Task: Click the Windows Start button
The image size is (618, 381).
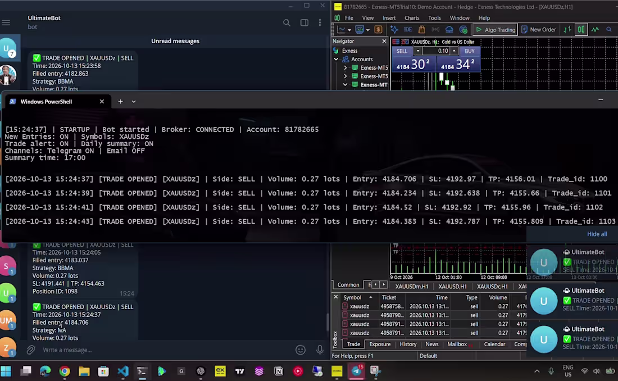Action: pyautogui.click(x=6, y=371)
